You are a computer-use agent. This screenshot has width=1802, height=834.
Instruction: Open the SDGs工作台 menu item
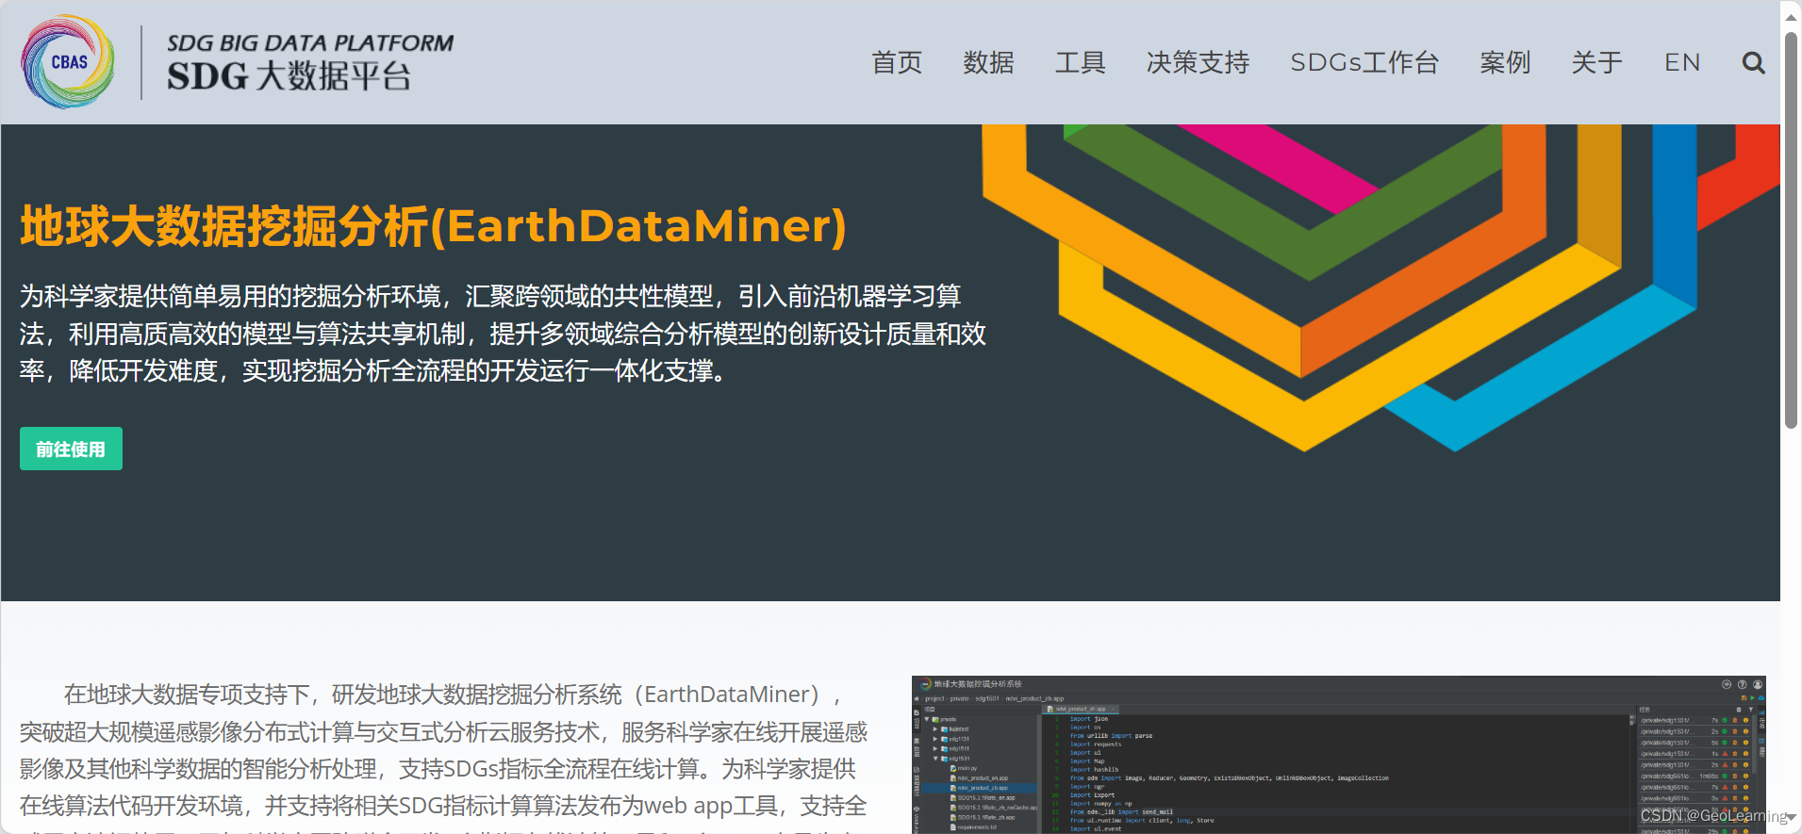point(1364,62)
